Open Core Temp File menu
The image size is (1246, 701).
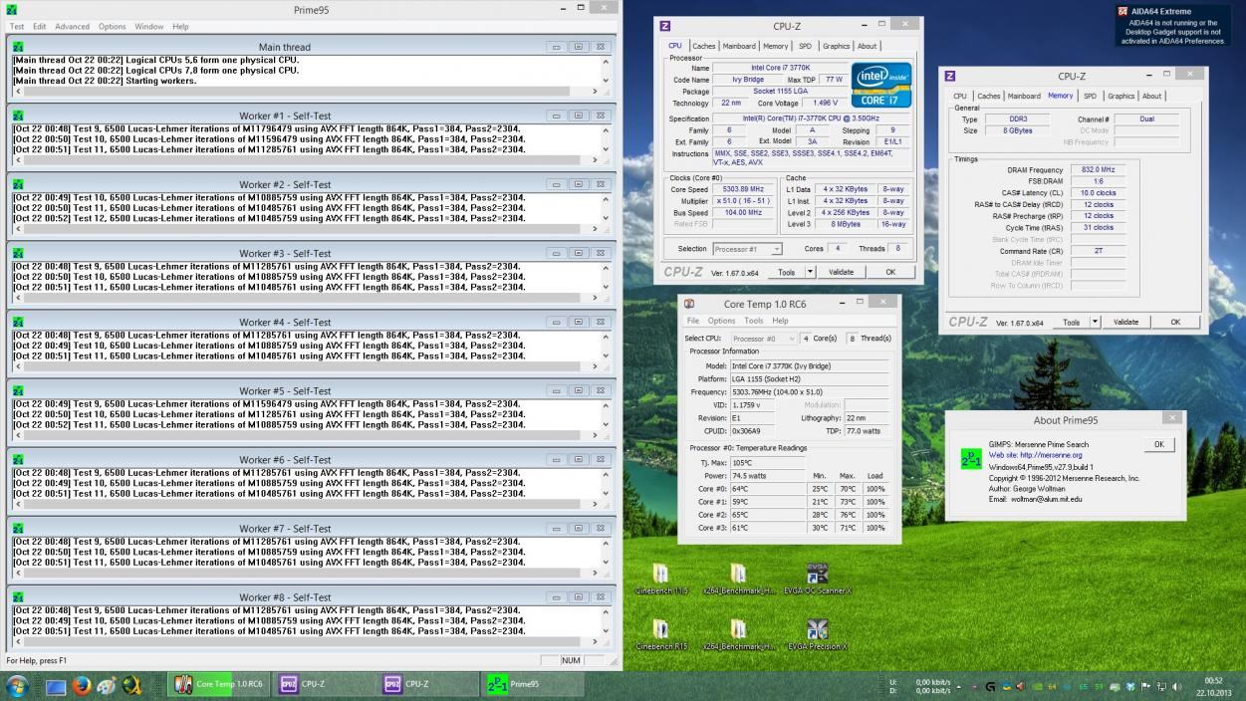click(x=693, y=321)
